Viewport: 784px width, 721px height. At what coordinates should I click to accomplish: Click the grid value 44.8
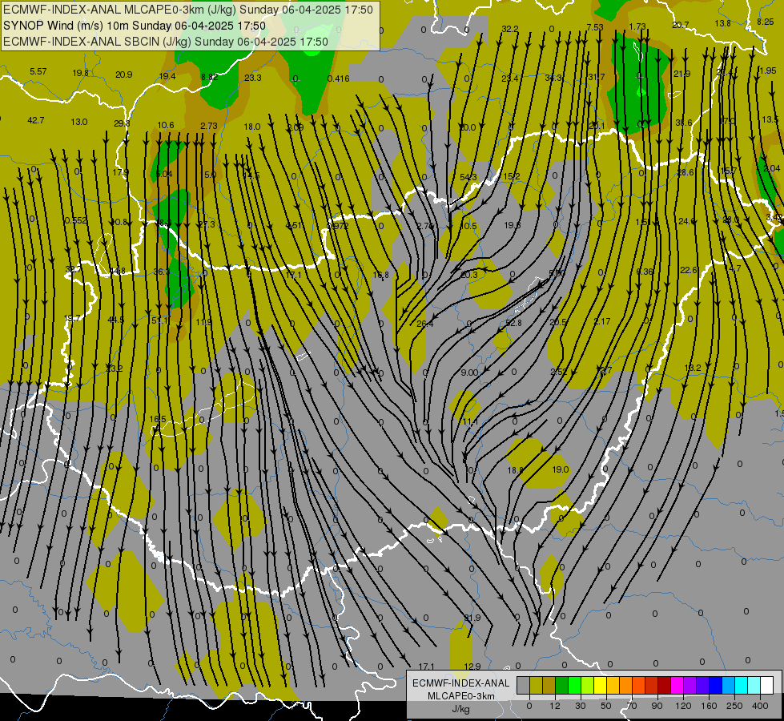coord(117,271)
